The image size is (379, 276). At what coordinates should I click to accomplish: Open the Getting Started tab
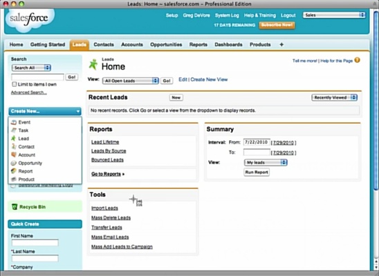(x=48, y=45)
